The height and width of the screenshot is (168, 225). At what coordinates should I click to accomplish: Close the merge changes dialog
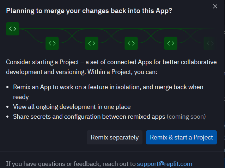(x=215, y=6)
